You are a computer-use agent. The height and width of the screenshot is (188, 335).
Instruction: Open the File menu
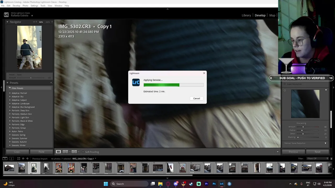pos(3,6)
